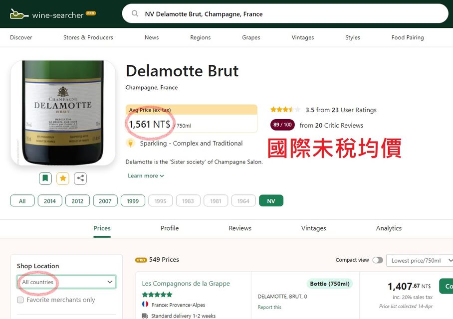Open the Grapes menu
The width and height of the screenshot is (453, 319).
click(x=251, y=37)
